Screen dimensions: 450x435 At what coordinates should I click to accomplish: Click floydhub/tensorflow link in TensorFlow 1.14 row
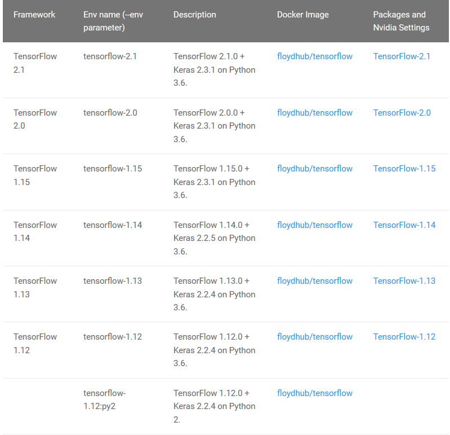pyautogui.click(x=314, y=225)
